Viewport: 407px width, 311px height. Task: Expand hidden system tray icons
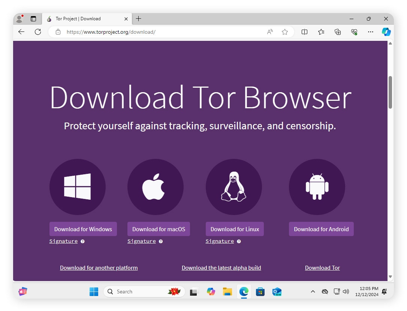[x=313, y=292]
